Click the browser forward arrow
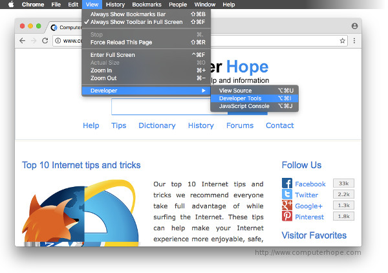Screen dimensions: 388x273 [x=34, y=41]
